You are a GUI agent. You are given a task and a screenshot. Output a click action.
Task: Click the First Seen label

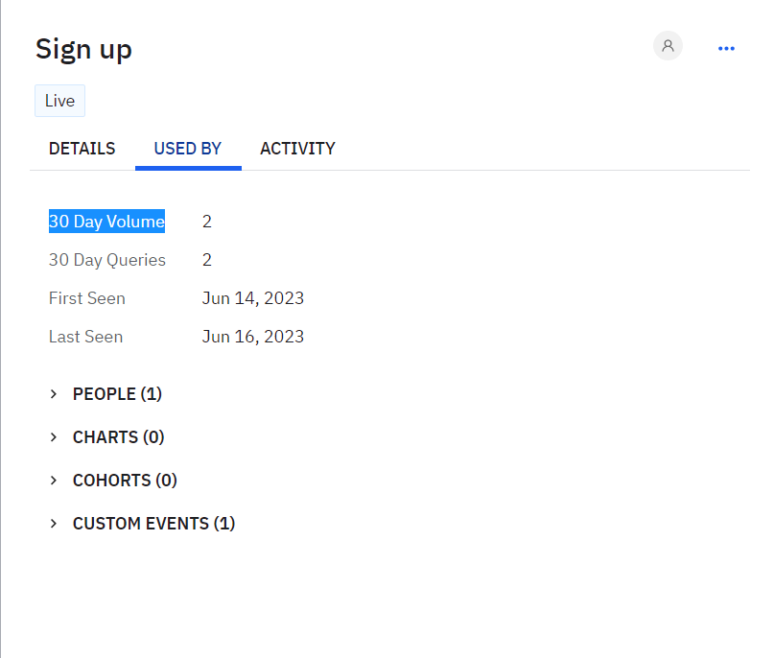86,298
